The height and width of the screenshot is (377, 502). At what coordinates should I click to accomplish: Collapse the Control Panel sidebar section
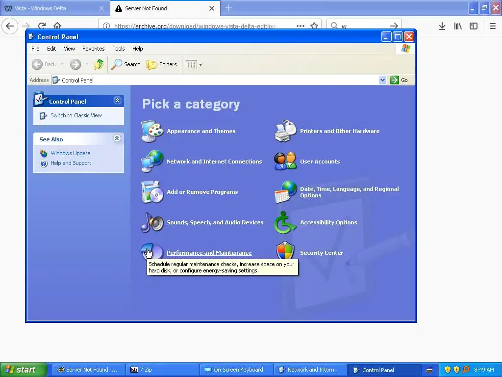pyautogui.click(x=117, y=101)
